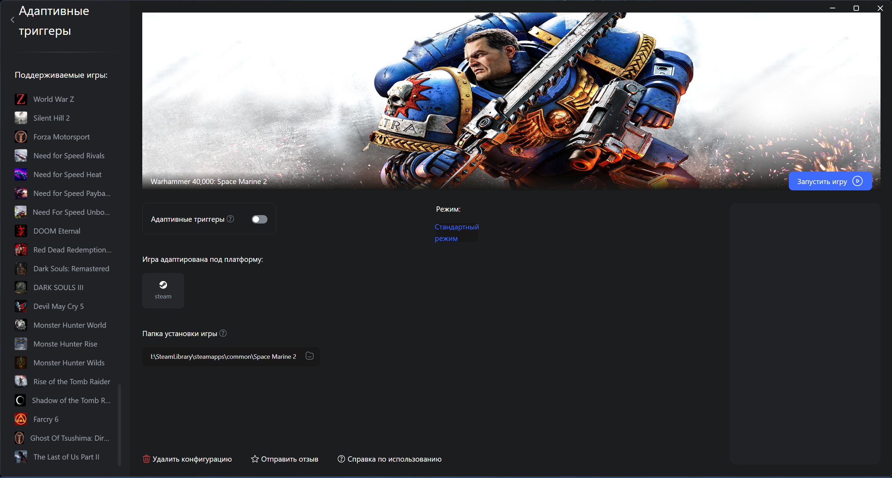Click the Shadow of the Tomb Raider icon

coord(20,401)
